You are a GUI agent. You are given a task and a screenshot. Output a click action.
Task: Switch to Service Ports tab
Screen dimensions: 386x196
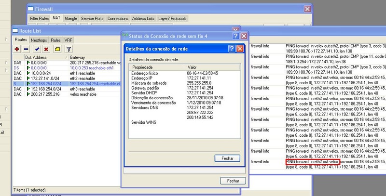pyautogui.click(x=92, y=18)
